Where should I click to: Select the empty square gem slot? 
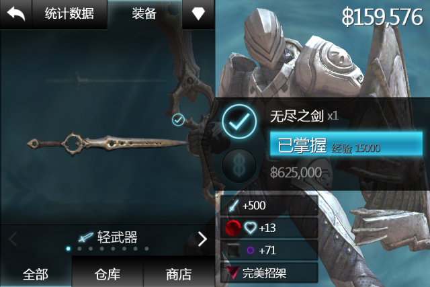pos(233,250)
